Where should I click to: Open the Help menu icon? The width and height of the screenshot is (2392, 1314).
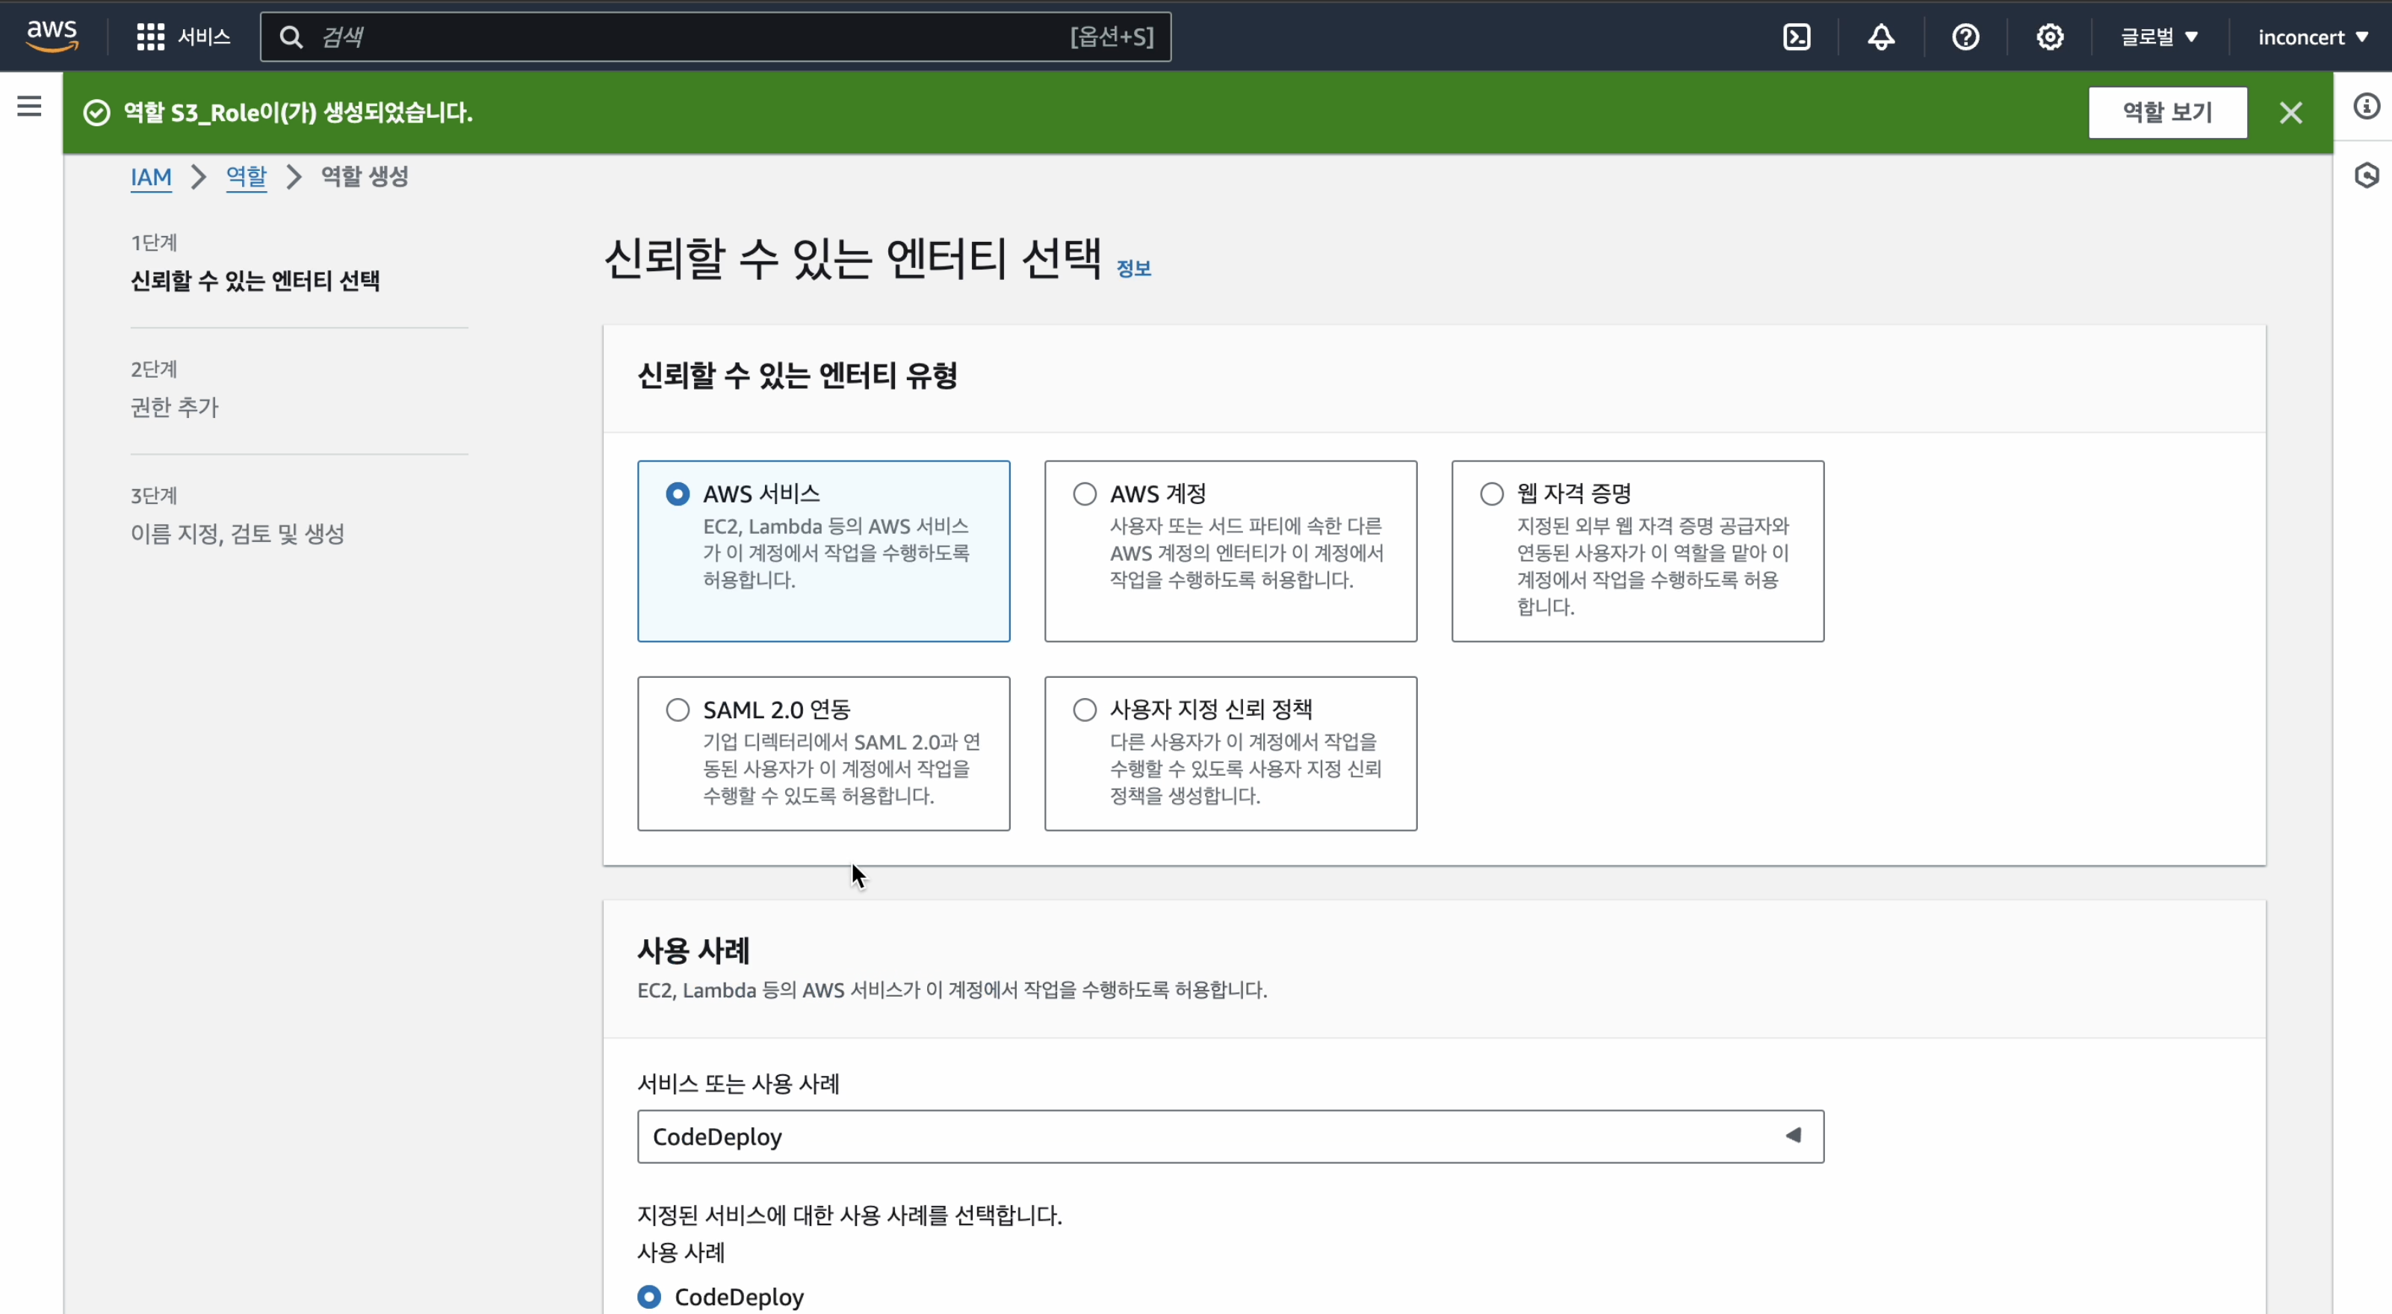(1965, 36)
